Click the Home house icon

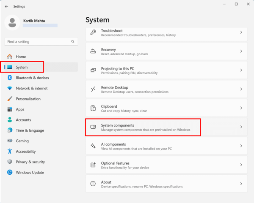point(10,57)
